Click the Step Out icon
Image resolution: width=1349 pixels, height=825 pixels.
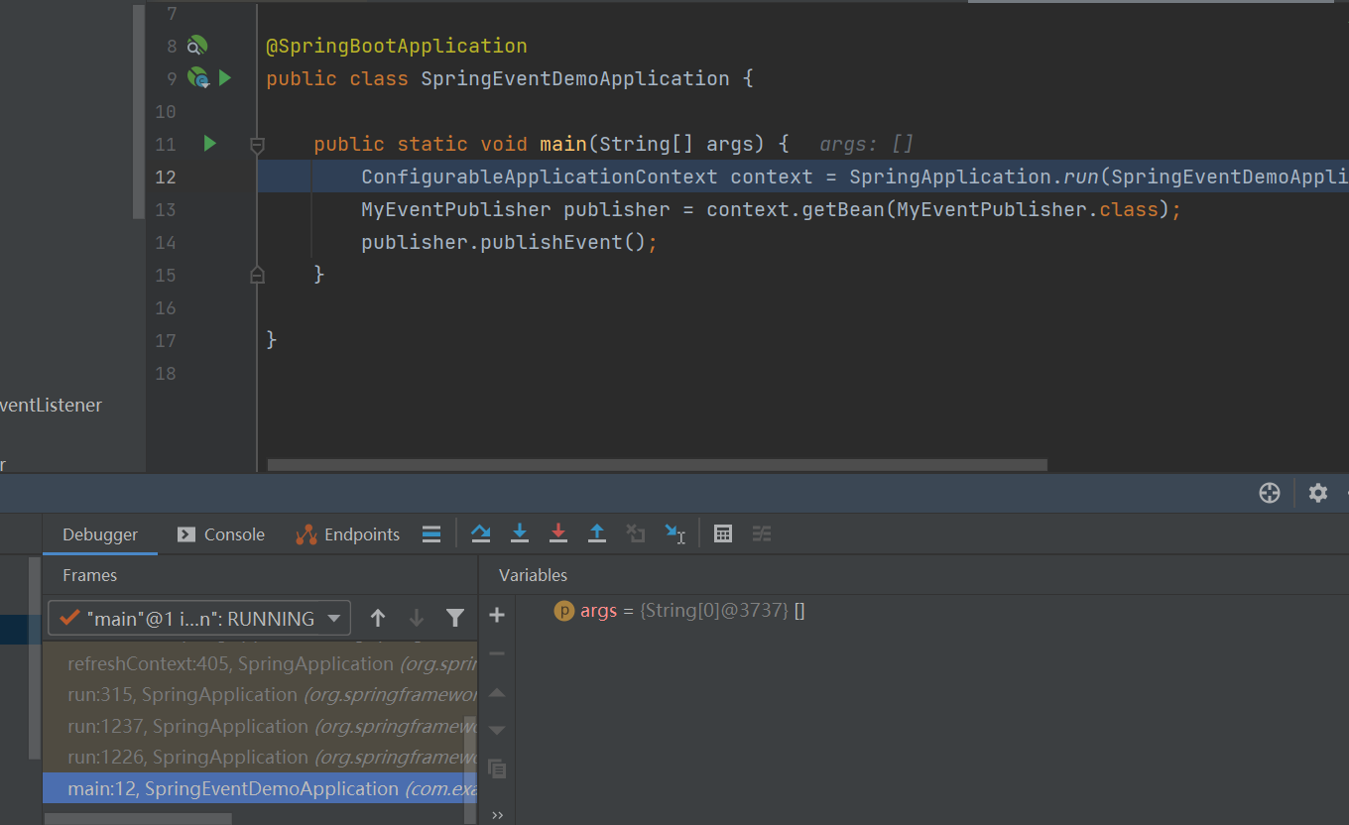tap(597, 534)
